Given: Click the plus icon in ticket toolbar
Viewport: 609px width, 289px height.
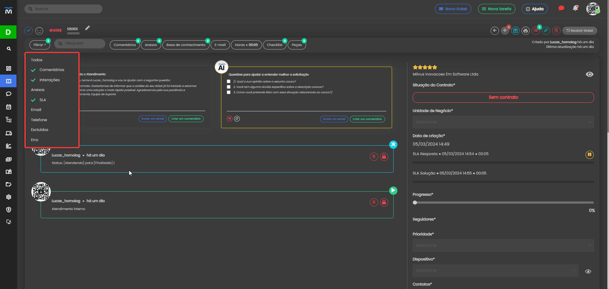Looking at the screenshot, I should [505, 30].
